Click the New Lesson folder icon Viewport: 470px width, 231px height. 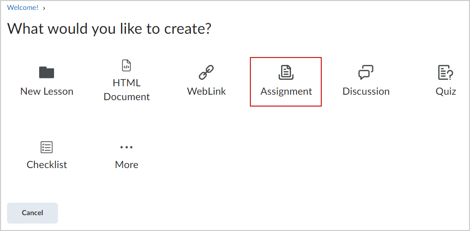click(x=47, y=72)
